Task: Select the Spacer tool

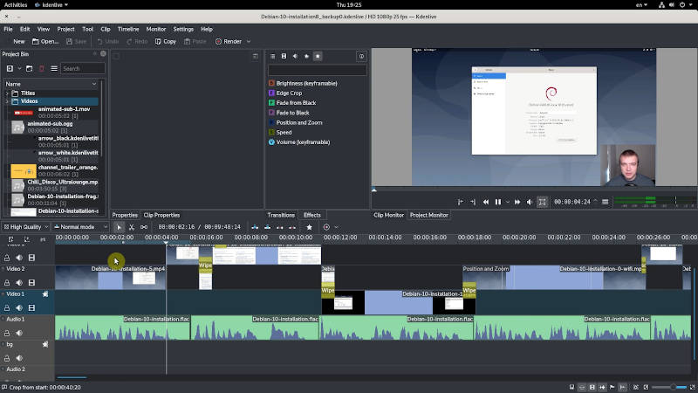Action: coord(144,227)
